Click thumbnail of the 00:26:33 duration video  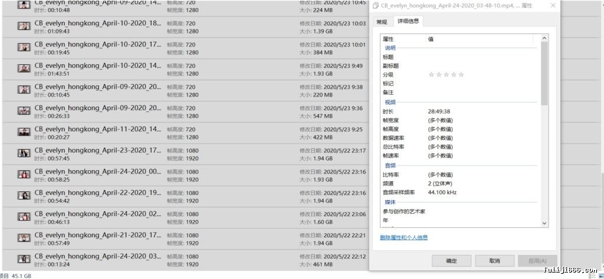tap(24, 111)
